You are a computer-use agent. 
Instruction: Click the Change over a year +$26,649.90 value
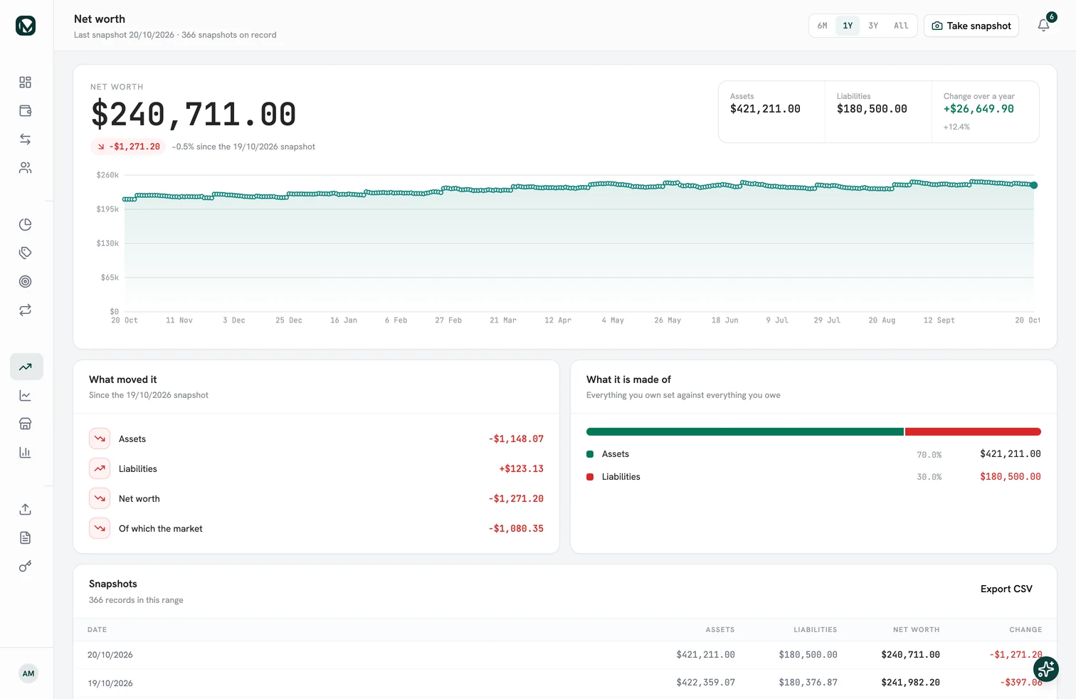(979, 109)
